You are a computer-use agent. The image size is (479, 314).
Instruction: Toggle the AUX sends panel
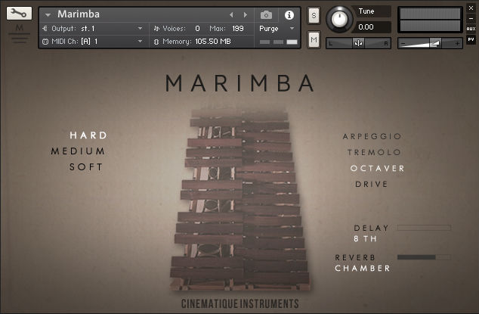pyautogui.click(x=471, y=29)
